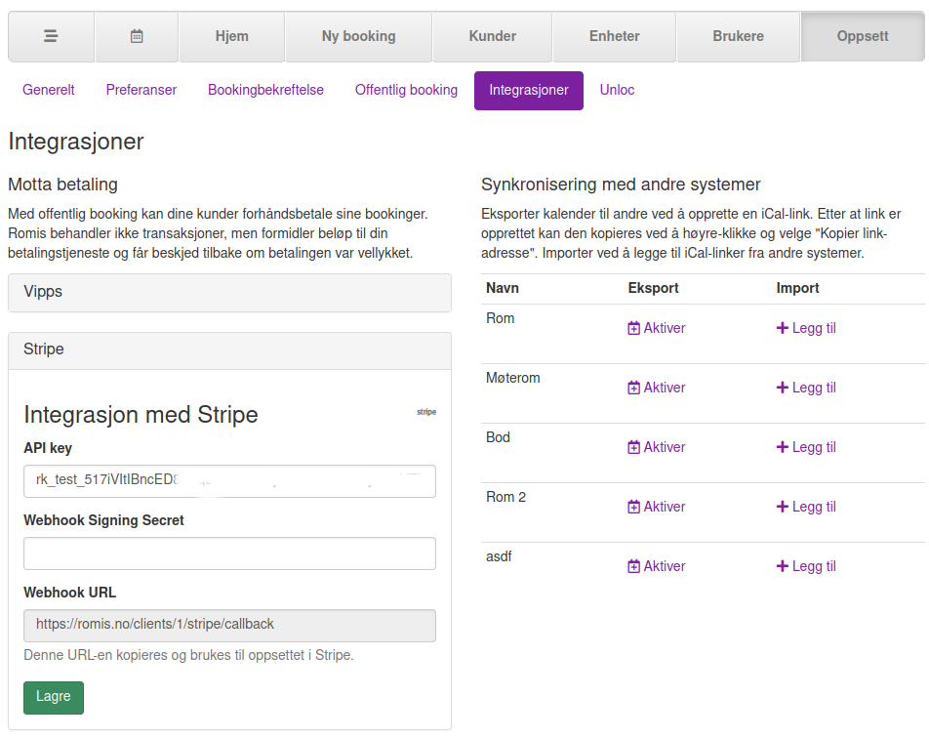Click the Rom 2 row name

click(x=505, y=497)
